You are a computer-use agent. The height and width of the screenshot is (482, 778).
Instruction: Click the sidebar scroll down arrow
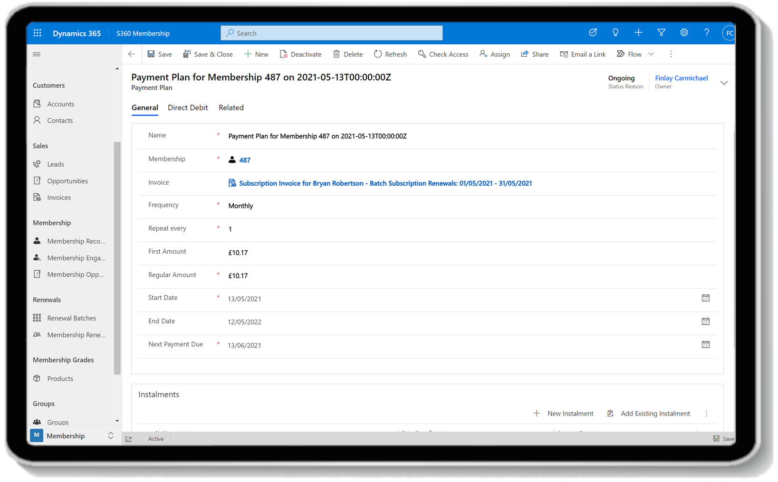[117, 421]
